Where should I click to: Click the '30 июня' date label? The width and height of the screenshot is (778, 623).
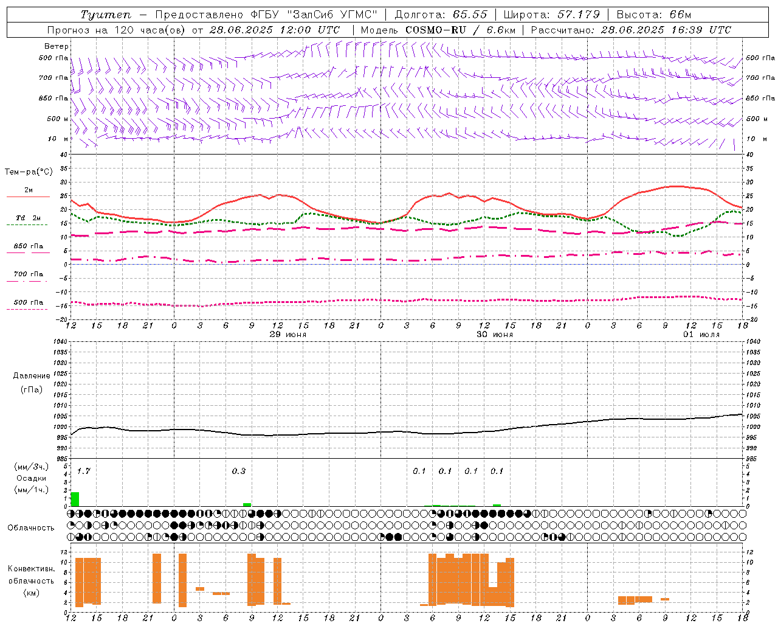click(494, 335)
